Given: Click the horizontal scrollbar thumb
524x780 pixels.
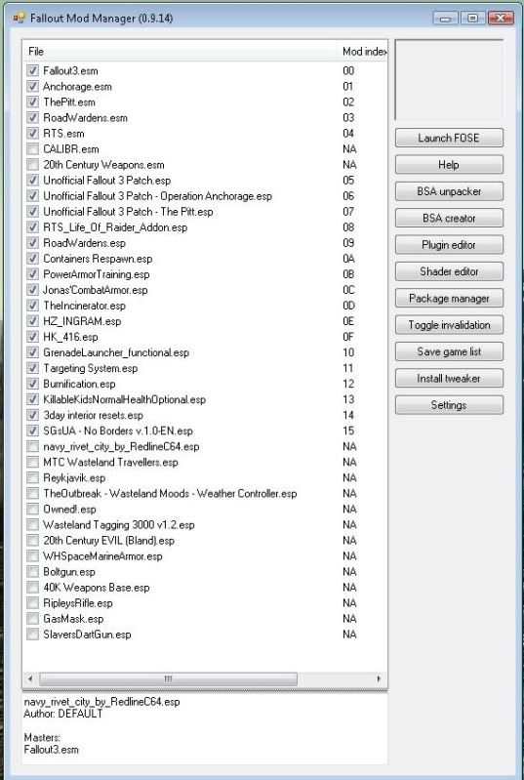Looking at the screenshot, I should pyautogui.click(x=168, y=678).
